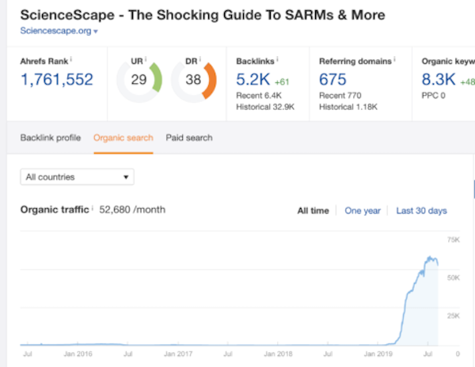Viewport: 475px width, 367px height.
Task: Click the Sciencescape.org link
Action: (x=55, y=31)
